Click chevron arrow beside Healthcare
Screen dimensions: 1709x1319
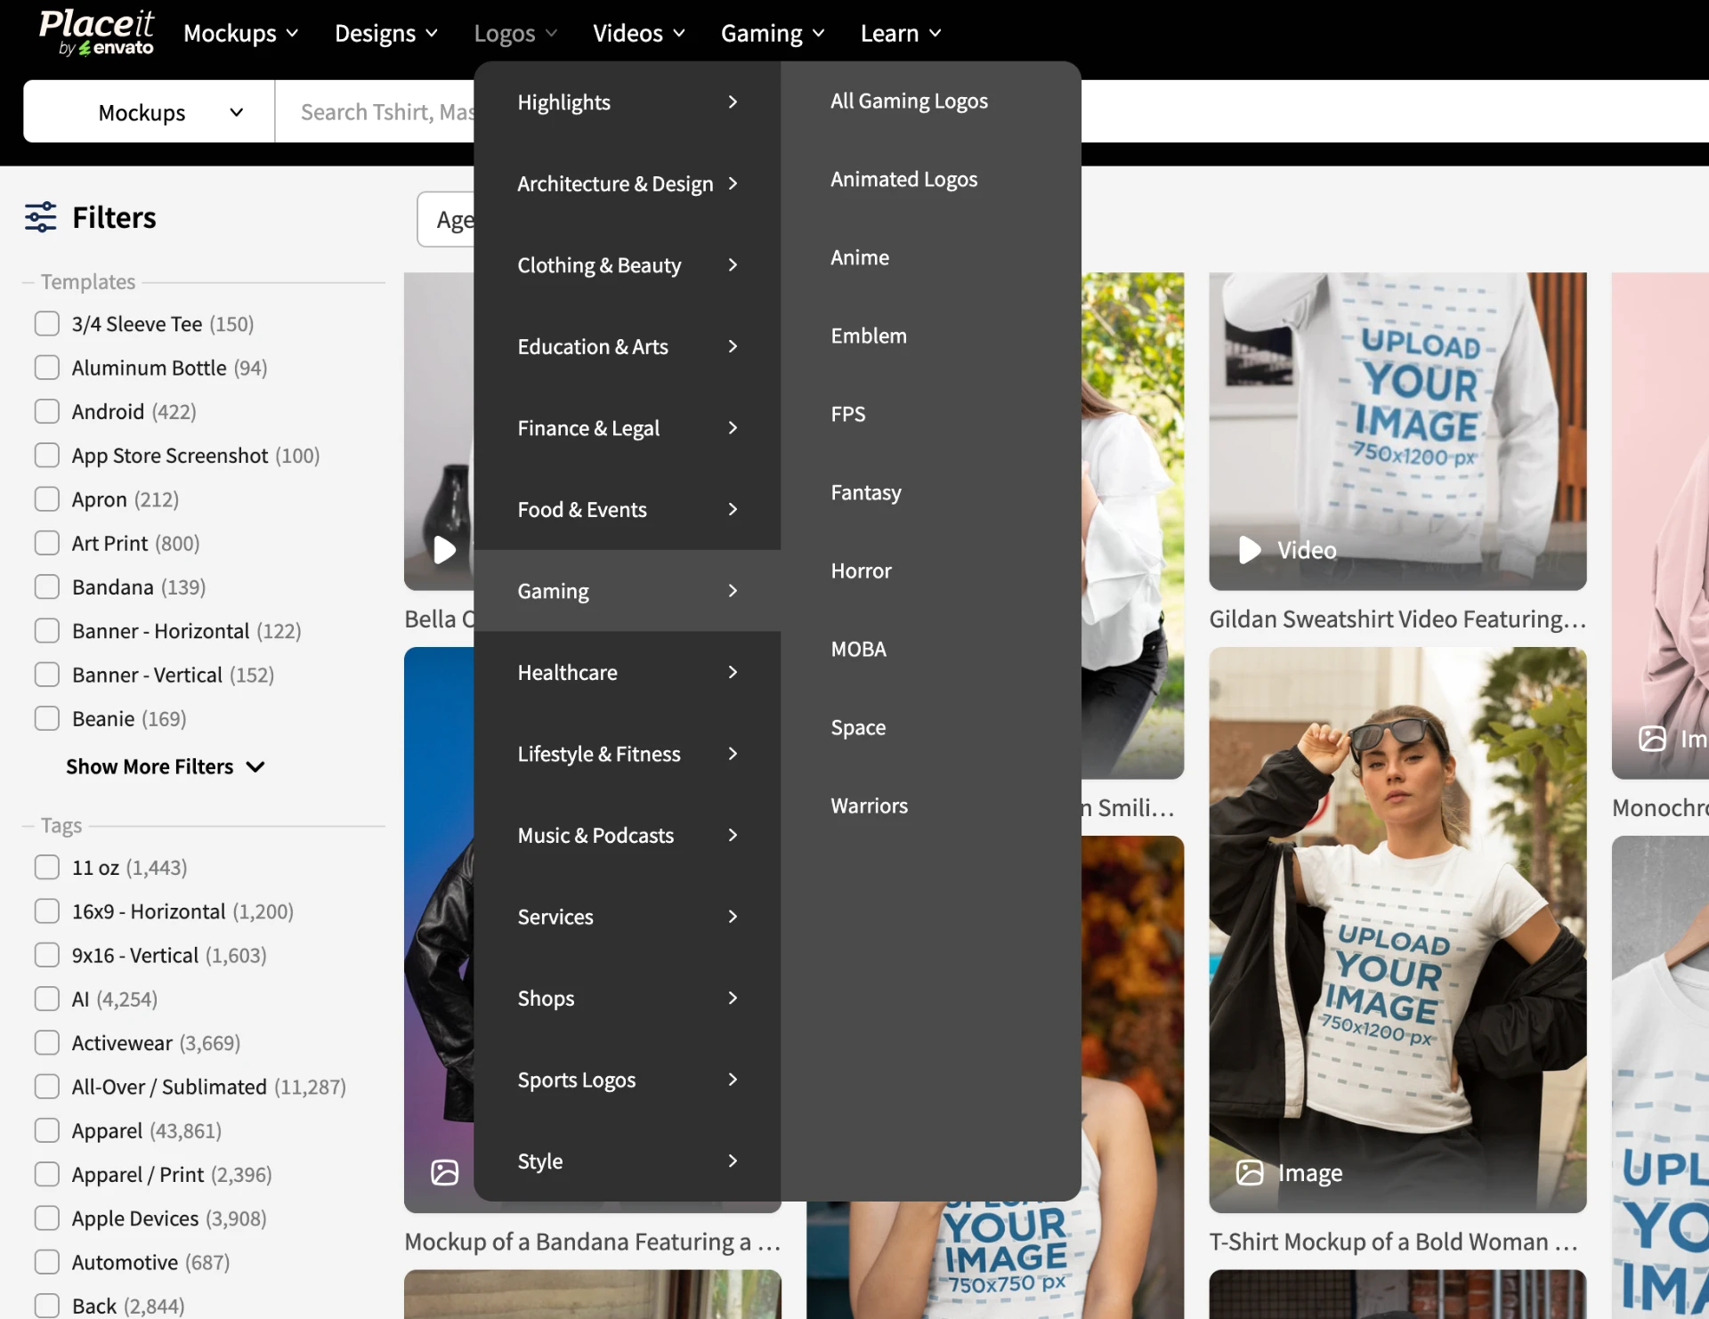point(733,672)
